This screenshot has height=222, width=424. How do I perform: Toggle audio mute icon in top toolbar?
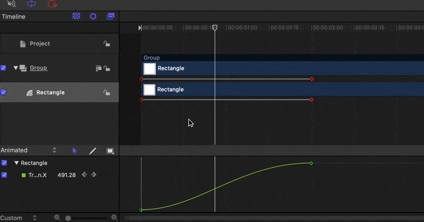click(12, 4)
